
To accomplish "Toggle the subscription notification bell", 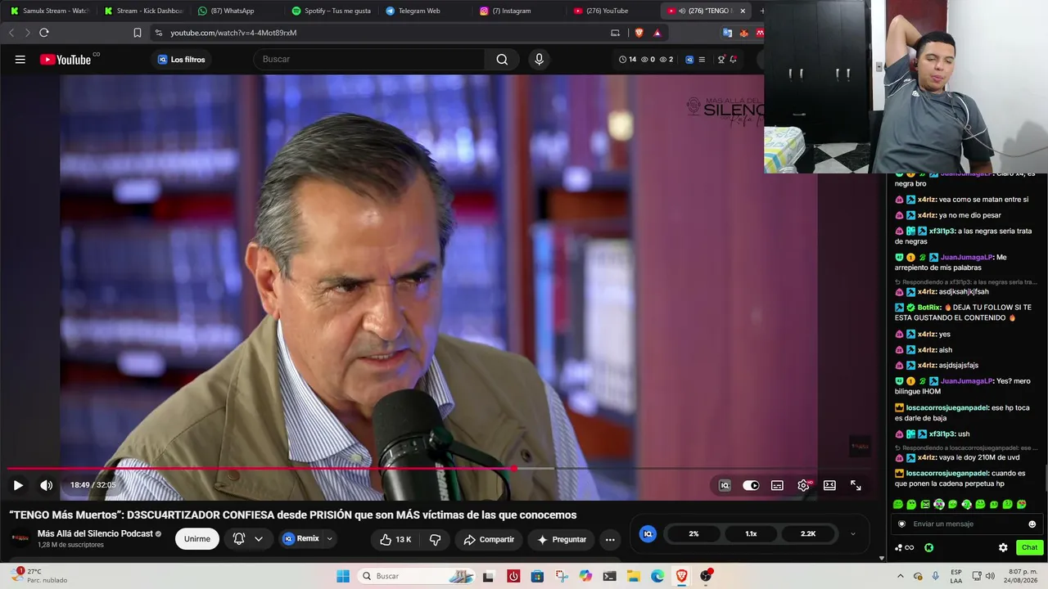I will point(239,539).
